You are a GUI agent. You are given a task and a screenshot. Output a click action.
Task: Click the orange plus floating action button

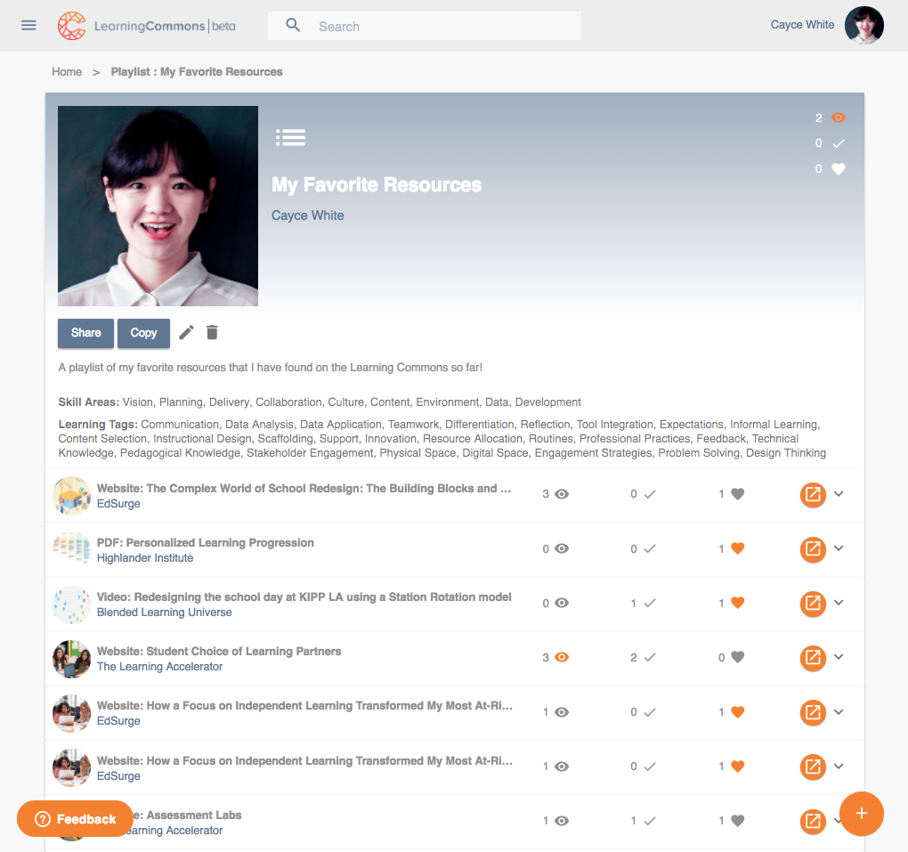point(861,813)
